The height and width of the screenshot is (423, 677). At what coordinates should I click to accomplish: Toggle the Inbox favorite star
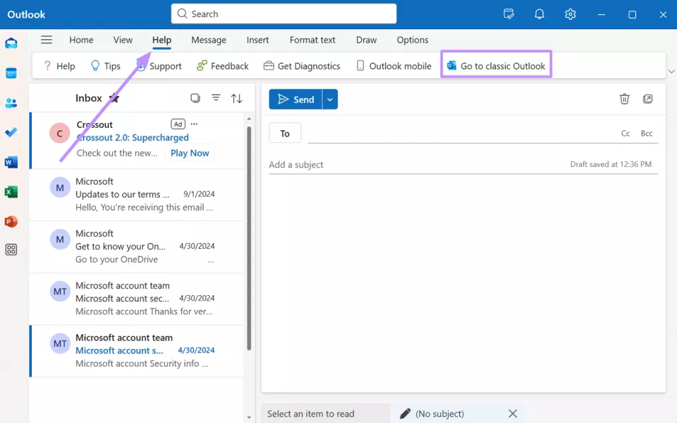114,99
